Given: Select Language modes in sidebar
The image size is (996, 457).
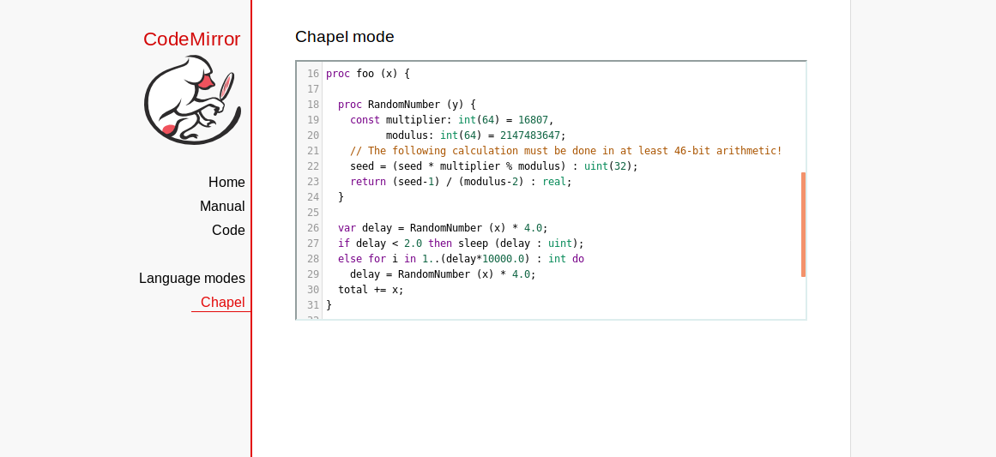Looking at the screenshot, I should (x=192, y=279).
